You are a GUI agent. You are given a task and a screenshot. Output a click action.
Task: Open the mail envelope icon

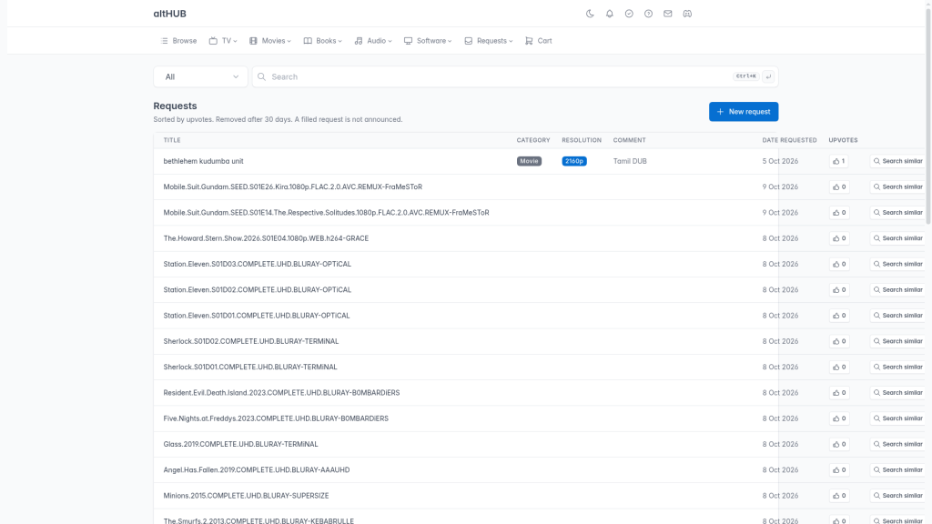668,14
